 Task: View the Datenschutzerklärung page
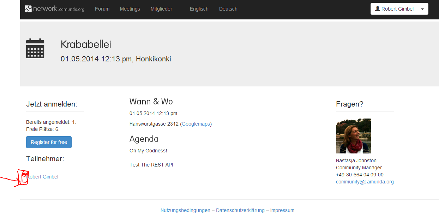240,210
